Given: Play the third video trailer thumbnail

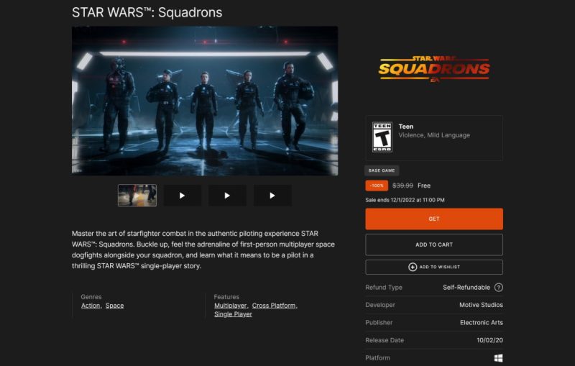Looking at the screenshot, I should [272, 196].
